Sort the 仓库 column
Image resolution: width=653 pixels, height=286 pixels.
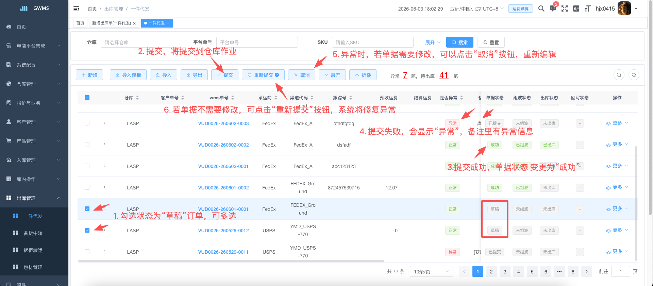[137, 98]
